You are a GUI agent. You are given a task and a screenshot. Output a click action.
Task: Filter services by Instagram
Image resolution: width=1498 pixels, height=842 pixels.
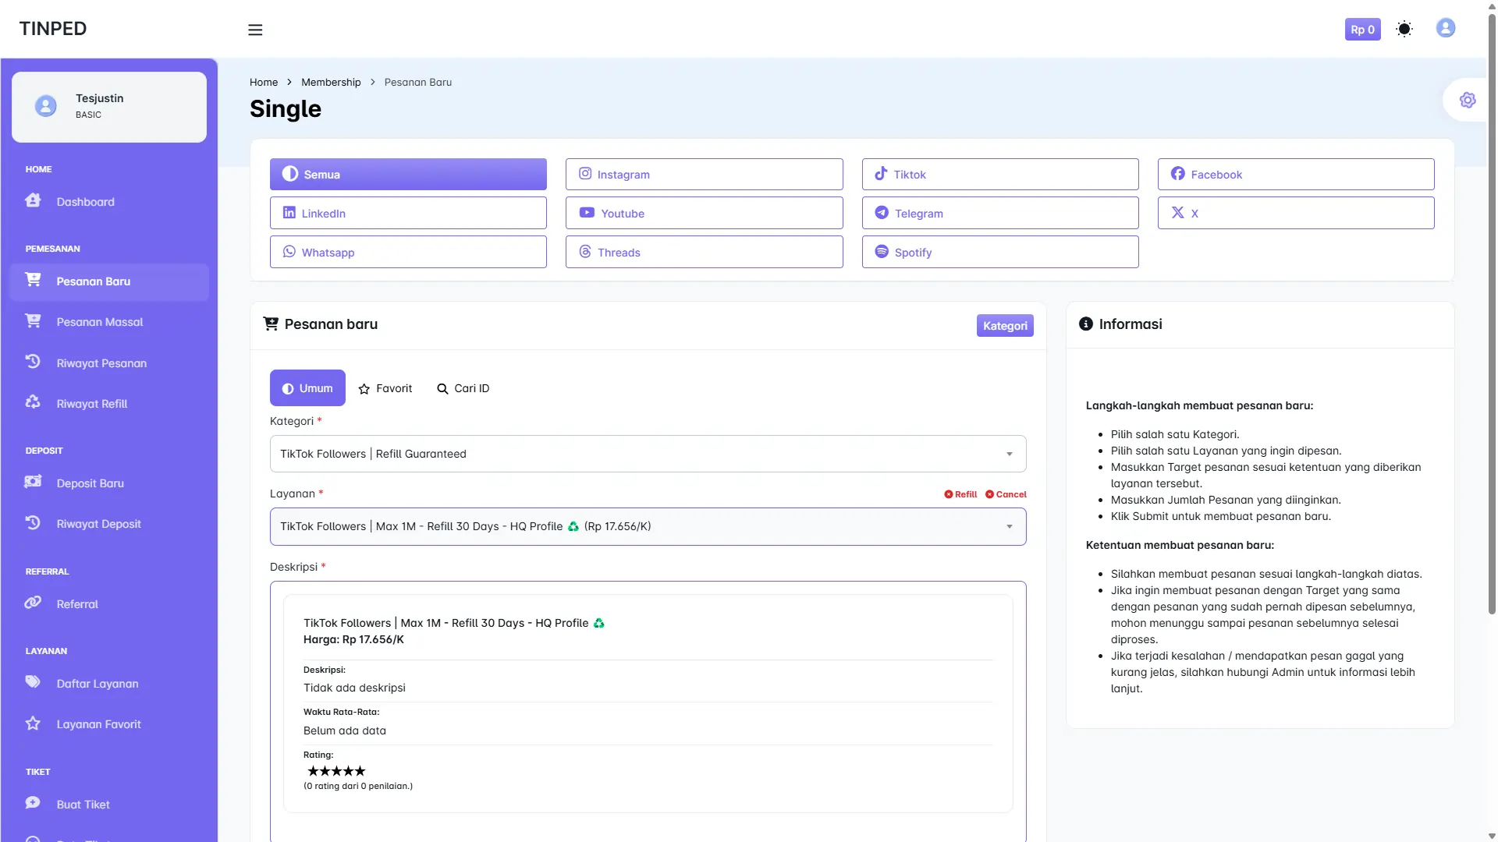pyautogui.click(x=704, y=175)
